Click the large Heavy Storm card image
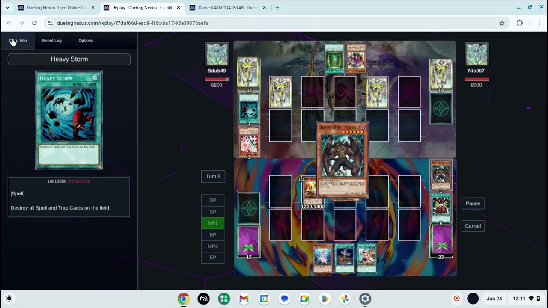The width and height of the screenshot is (548, 308). click(x=68, y=120)
